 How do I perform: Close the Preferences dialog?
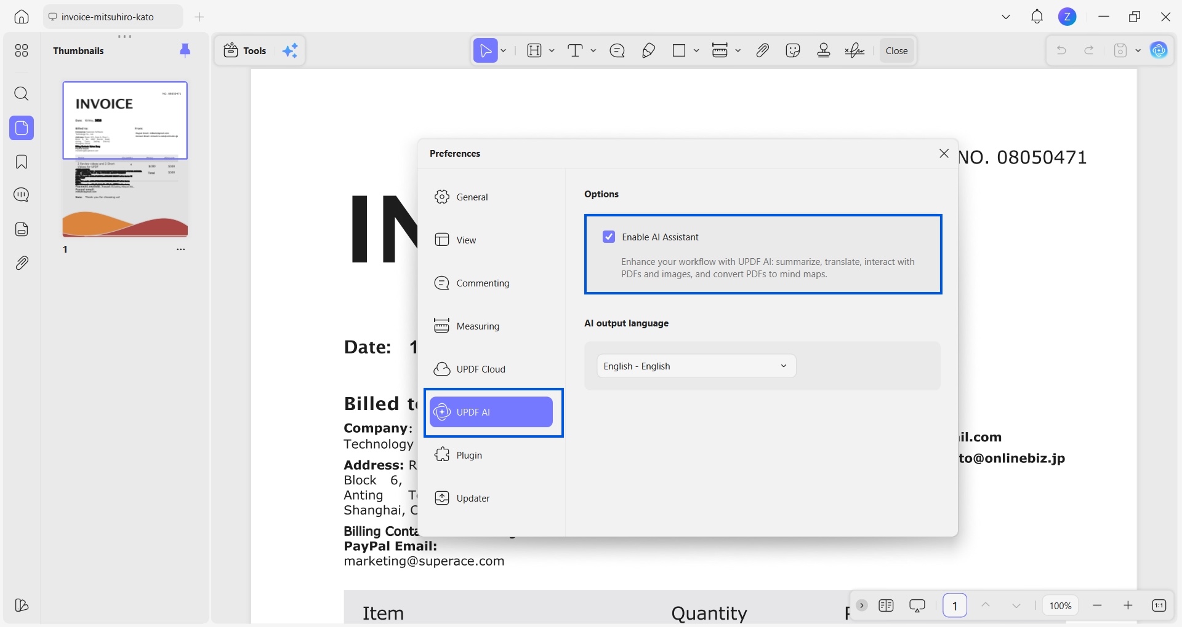point(944,154)
